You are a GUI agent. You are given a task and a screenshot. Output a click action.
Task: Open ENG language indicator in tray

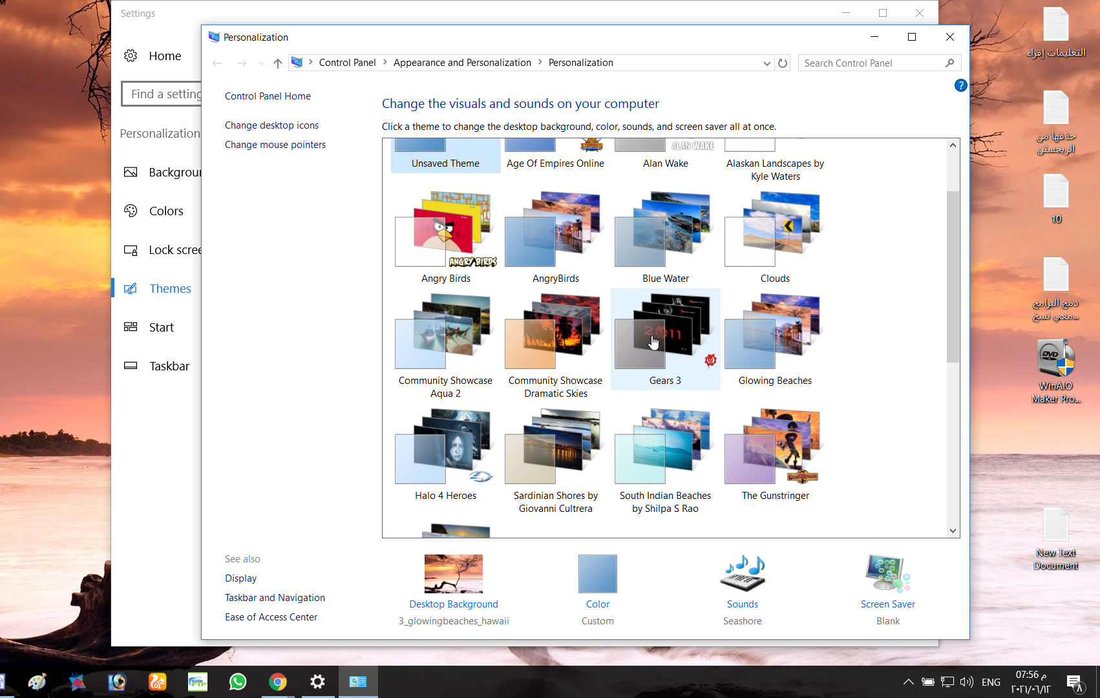[x=991, y=682]
